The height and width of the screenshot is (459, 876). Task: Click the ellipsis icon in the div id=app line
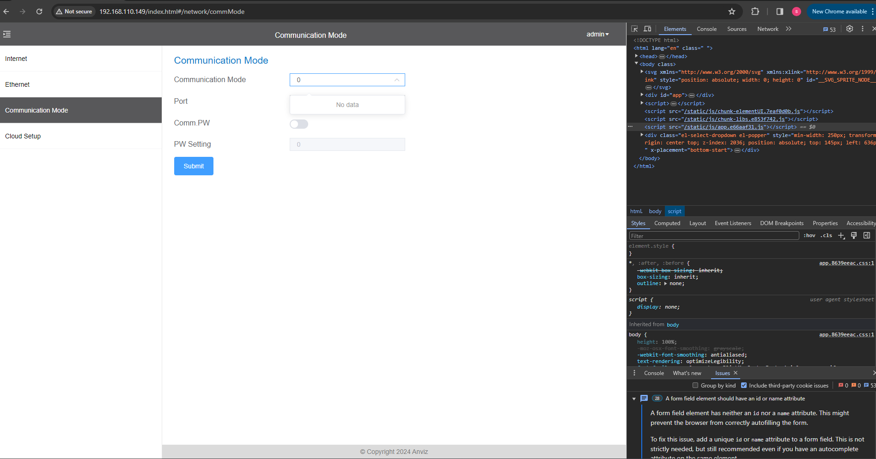click(692, 95)
